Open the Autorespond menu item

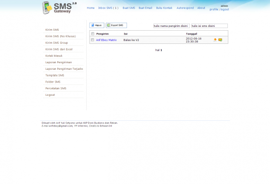(185, 8)
